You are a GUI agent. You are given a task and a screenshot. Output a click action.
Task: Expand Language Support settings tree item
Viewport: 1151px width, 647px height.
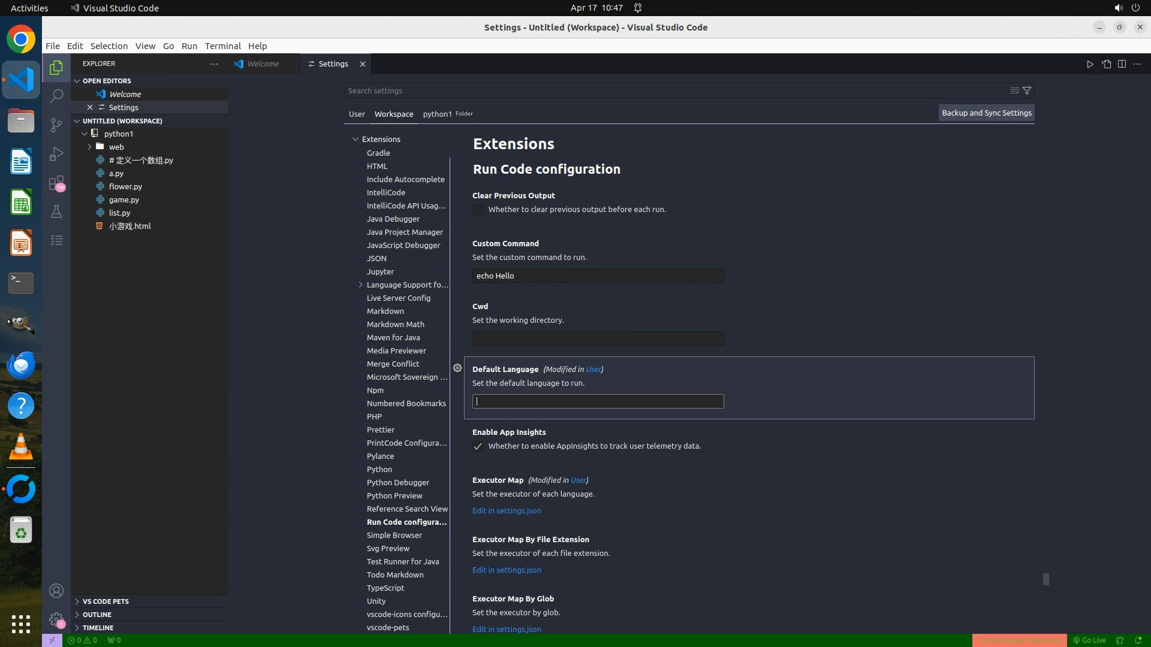coord(360,285)
